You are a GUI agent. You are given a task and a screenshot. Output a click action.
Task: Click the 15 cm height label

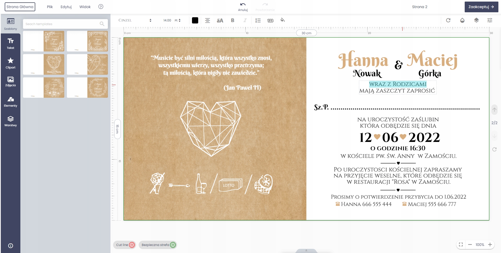pos(118,129)
